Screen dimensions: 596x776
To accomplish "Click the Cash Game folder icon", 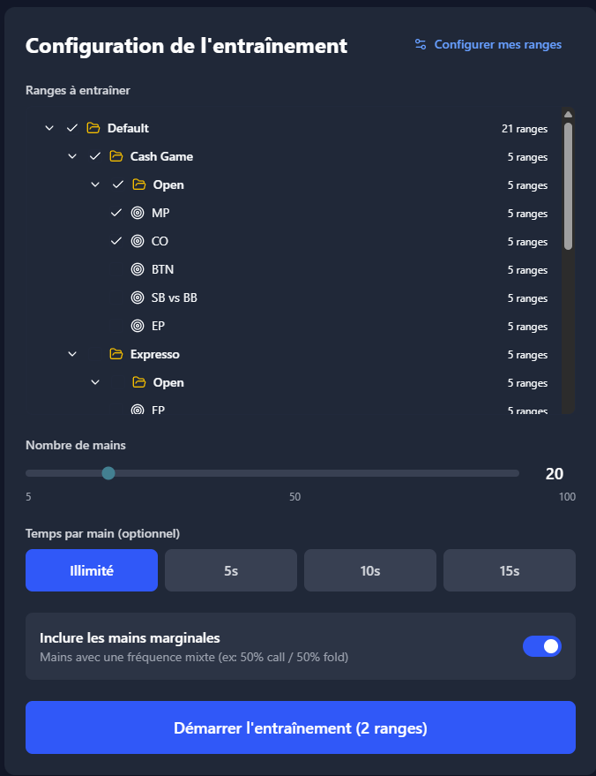I will click(116, 157).
